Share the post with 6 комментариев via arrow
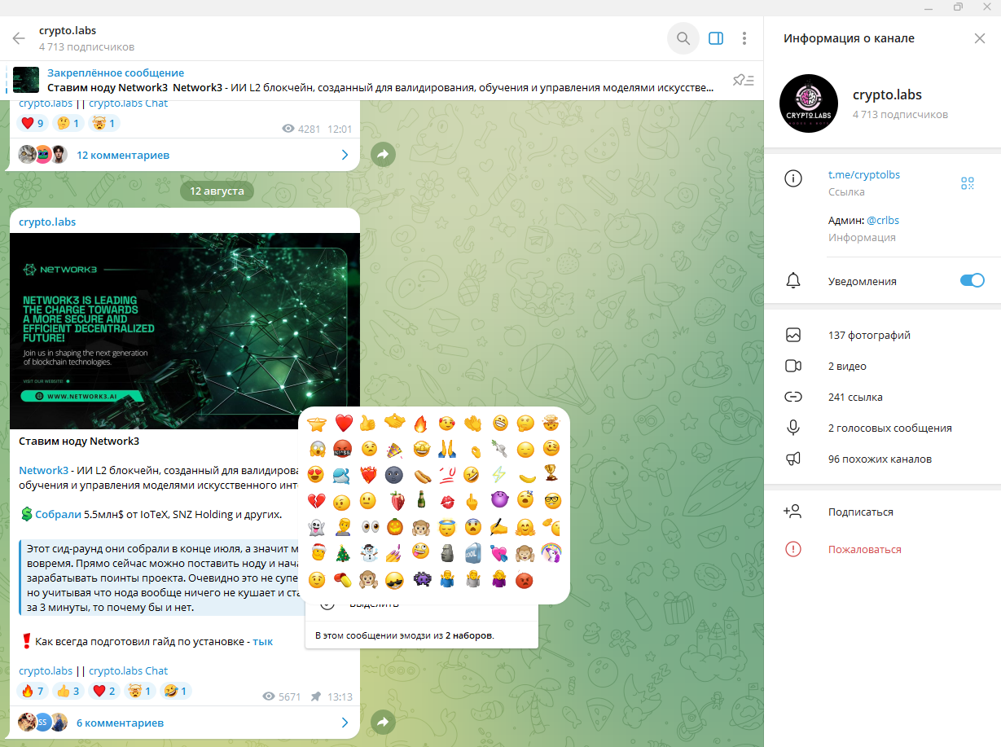Screen dimensions: 1001x747 pyautogui.click(x=384, y=722)
